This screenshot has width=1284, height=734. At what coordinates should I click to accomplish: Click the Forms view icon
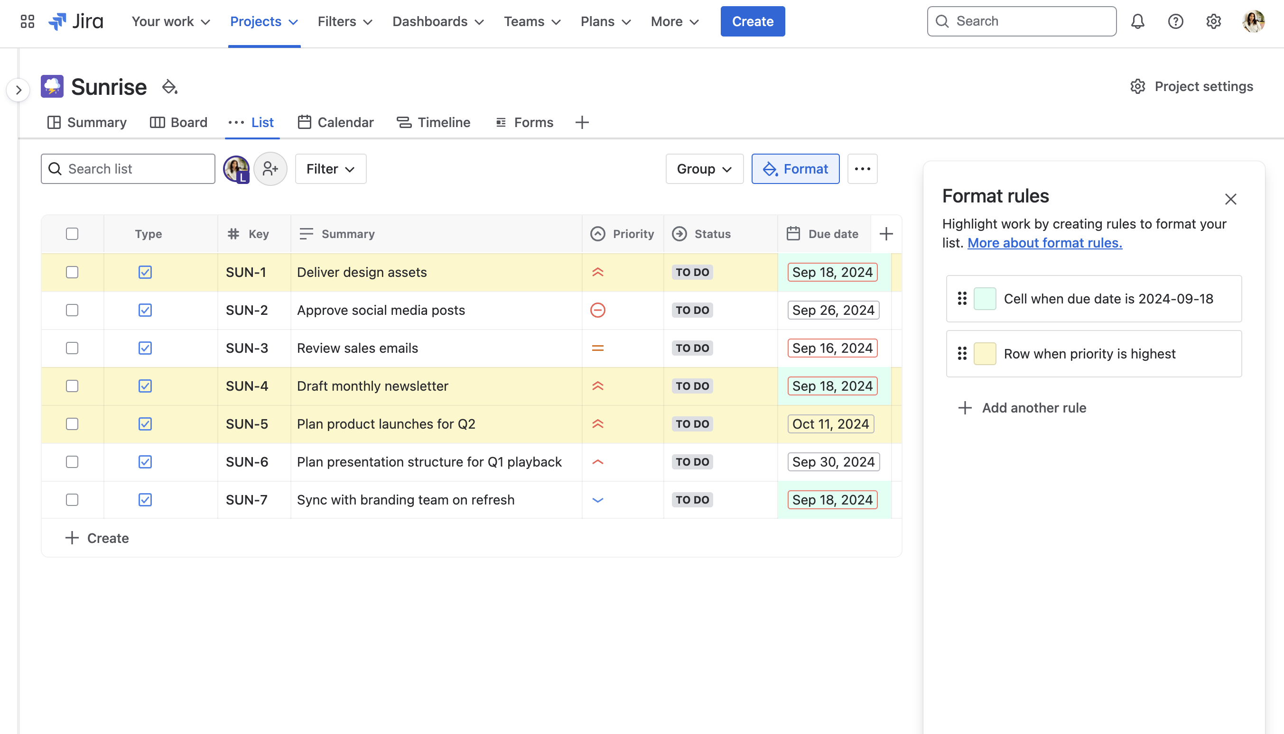(501, 122)
